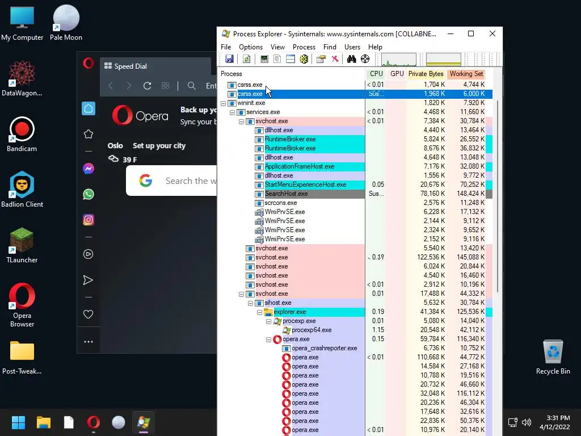Image resolution: width=581 pixels, height=436 pixels.
Task: Click the heart Pinboards icon in Opera sidebar
Action: pos(88,315)
